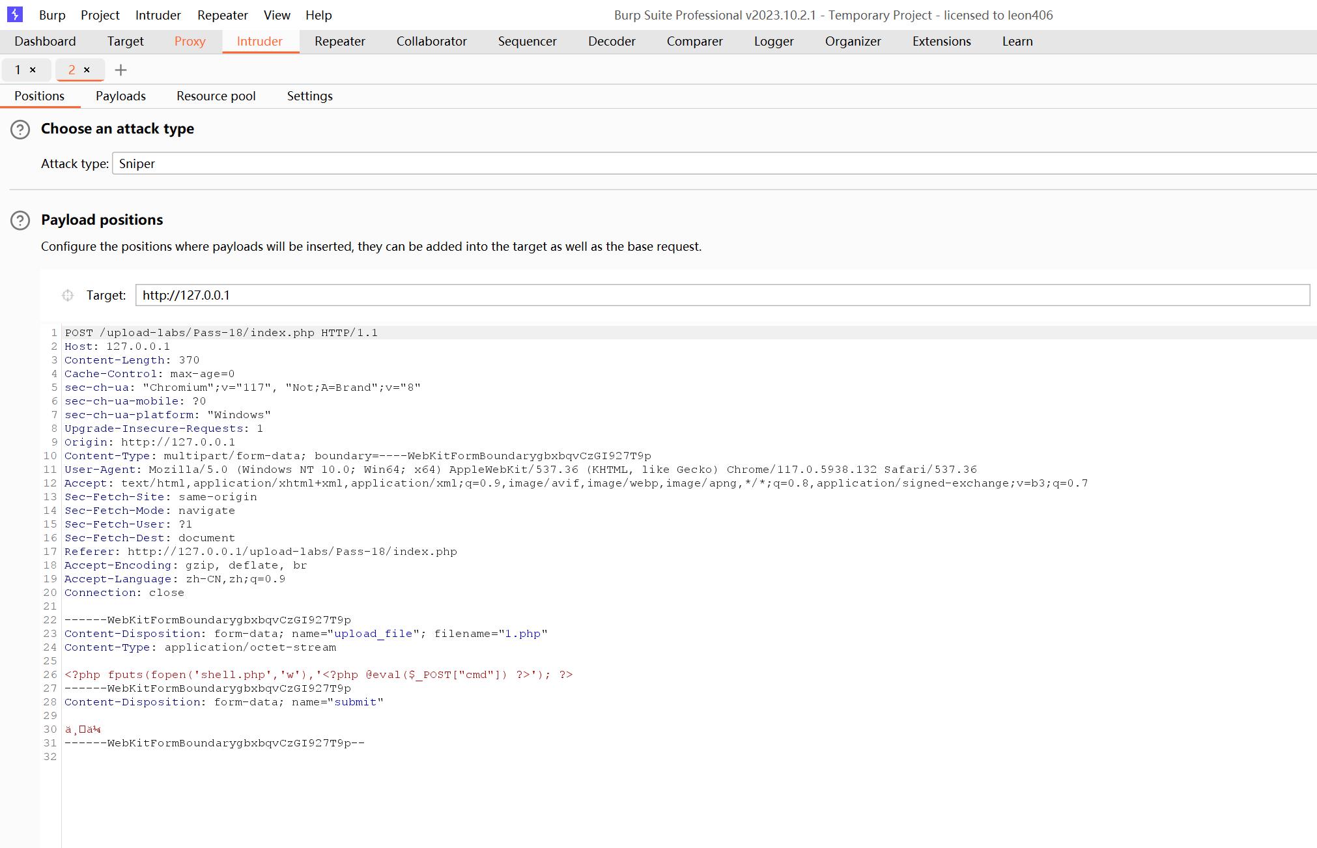Add a new Intruder tab
Viewport: 1317px width, 848px height.
coord(120,70)
